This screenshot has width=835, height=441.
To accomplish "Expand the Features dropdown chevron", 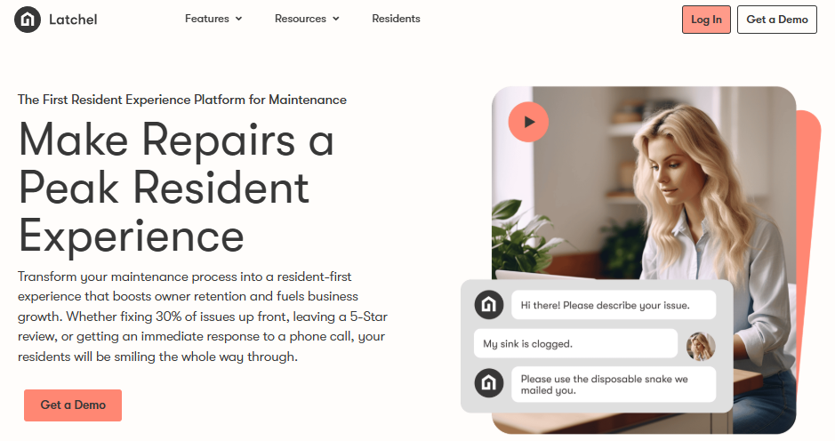I will pyautogui.click(x=238, y=19).
